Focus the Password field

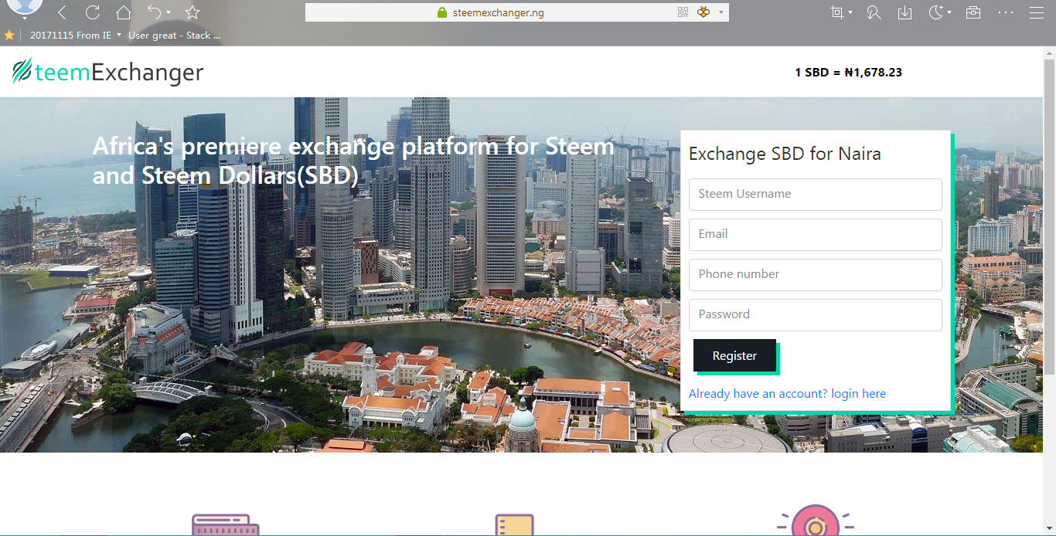(815, 315)
